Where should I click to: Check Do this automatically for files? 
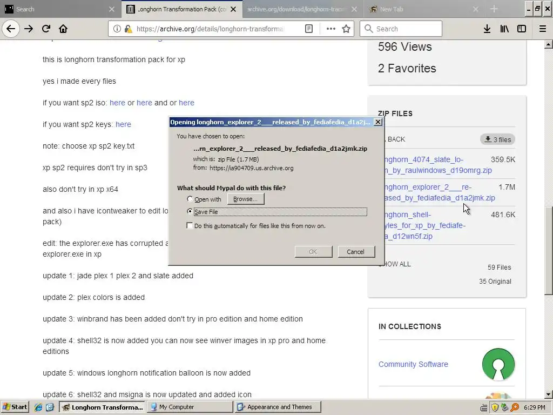point(190,225)
